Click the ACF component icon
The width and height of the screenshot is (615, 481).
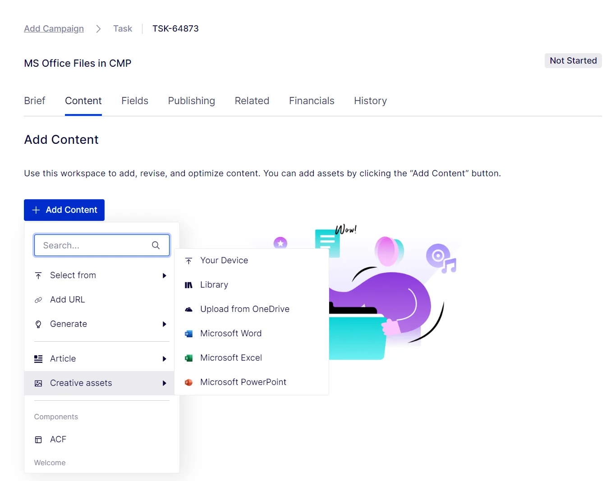tap(38, 439)
